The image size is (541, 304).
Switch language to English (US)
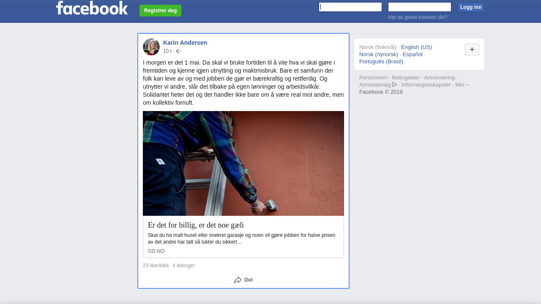pyautogui.click(x=416, y=47)
